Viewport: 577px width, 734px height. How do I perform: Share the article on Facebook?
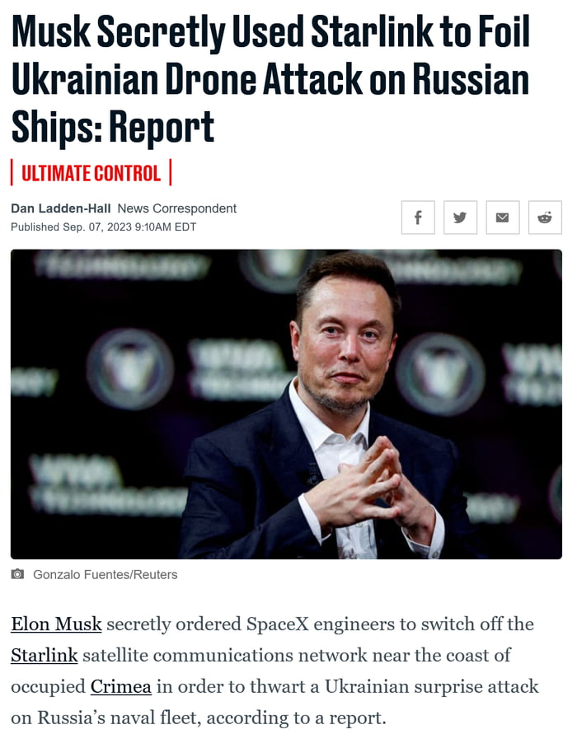tap(418, 217)
